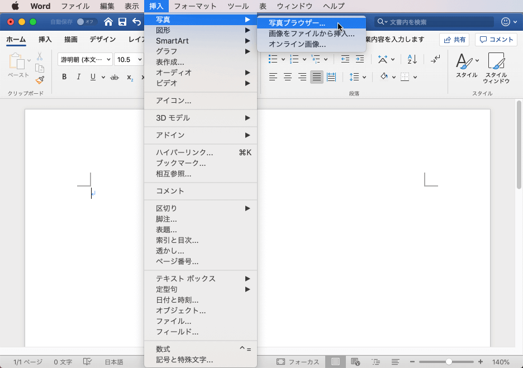Open the font name dropdown

108,60
